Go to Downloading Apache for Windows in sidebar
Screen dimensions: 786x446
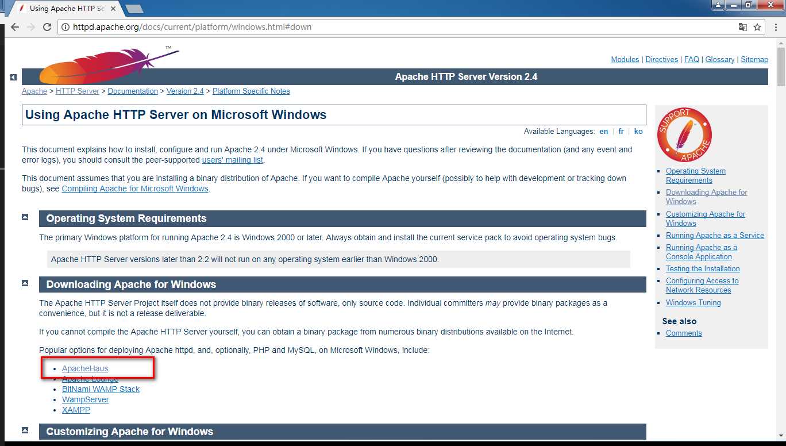(707, 197)
